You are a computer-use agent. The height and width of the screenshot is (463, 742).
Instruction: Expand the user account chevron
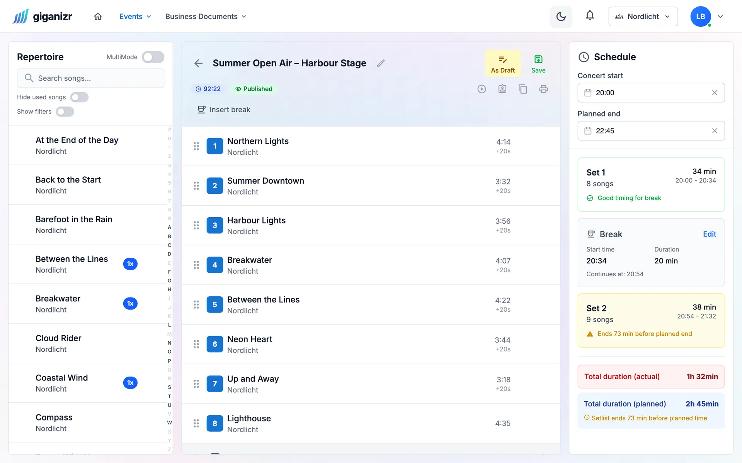point(720,17)
